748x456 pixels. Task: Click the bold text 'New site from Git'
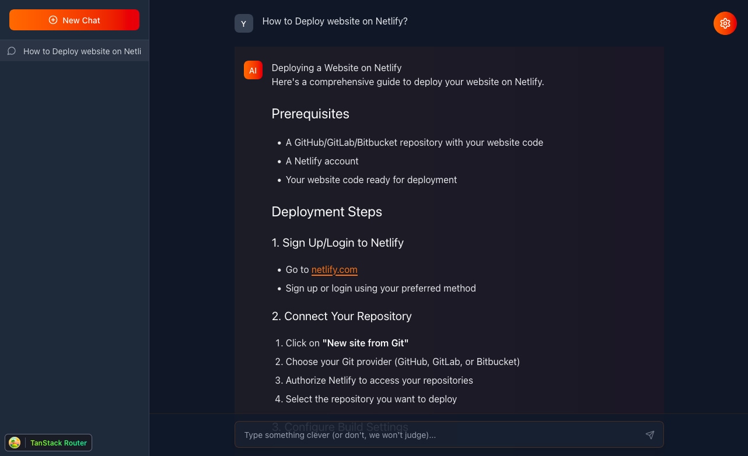[x=365, y=343]
